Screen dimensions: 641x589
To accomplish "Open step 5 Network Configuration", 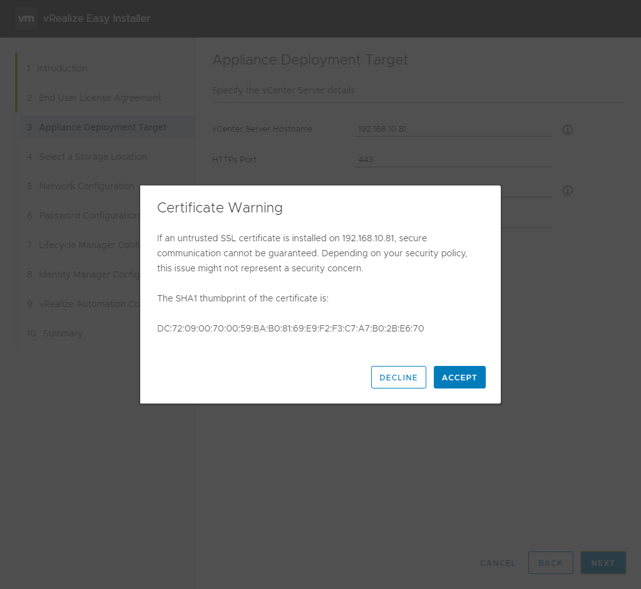I will (81, 186).
